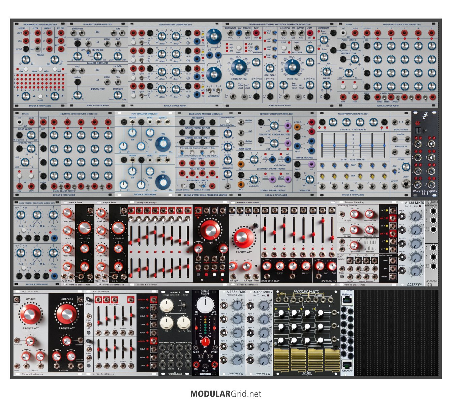Click the TIMBRE knob on Complex Waveform Generator
The height and width of the screenshot is (401, 452).
[326, 71]
